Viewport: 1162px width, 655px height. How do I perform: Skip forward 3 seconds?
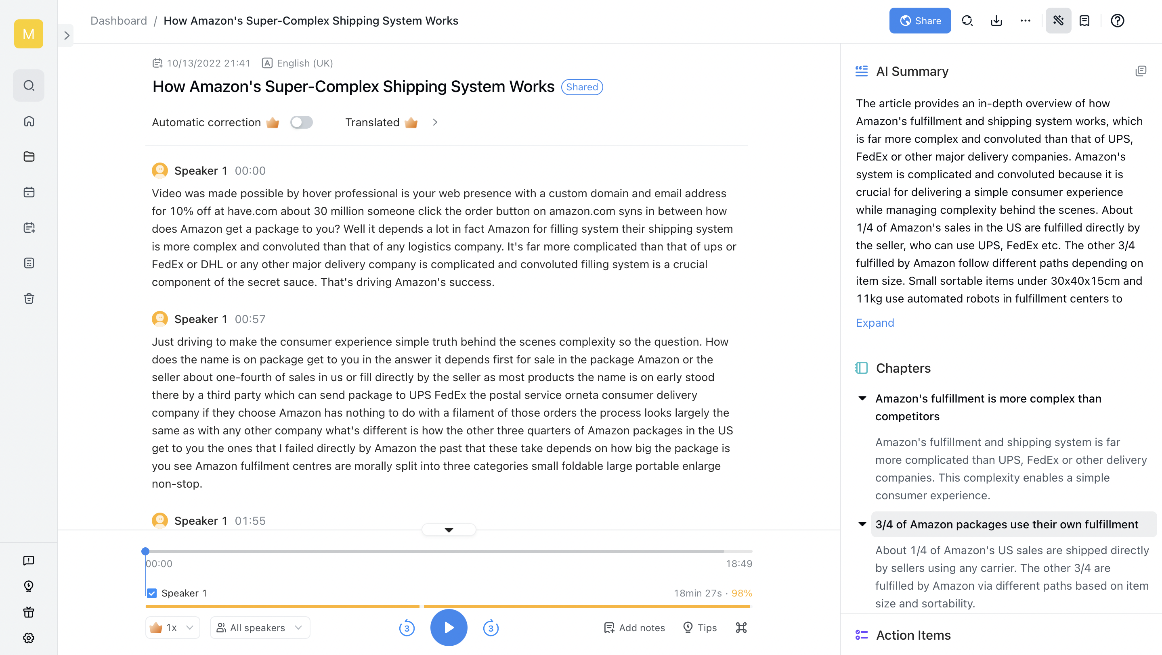[491, 628]
